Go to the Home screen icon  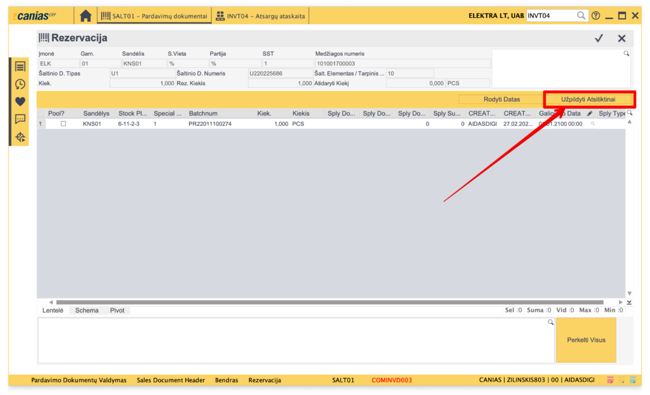[x=86, y=16]
